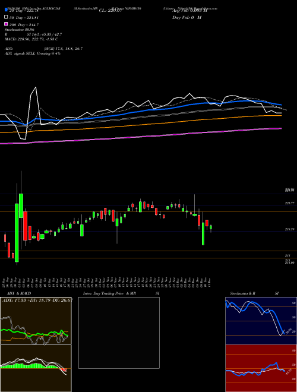Click the RSI 14/5 values line
Image resolution: width=297 pixels, height=392 pixels.
(x=33, y=34)
